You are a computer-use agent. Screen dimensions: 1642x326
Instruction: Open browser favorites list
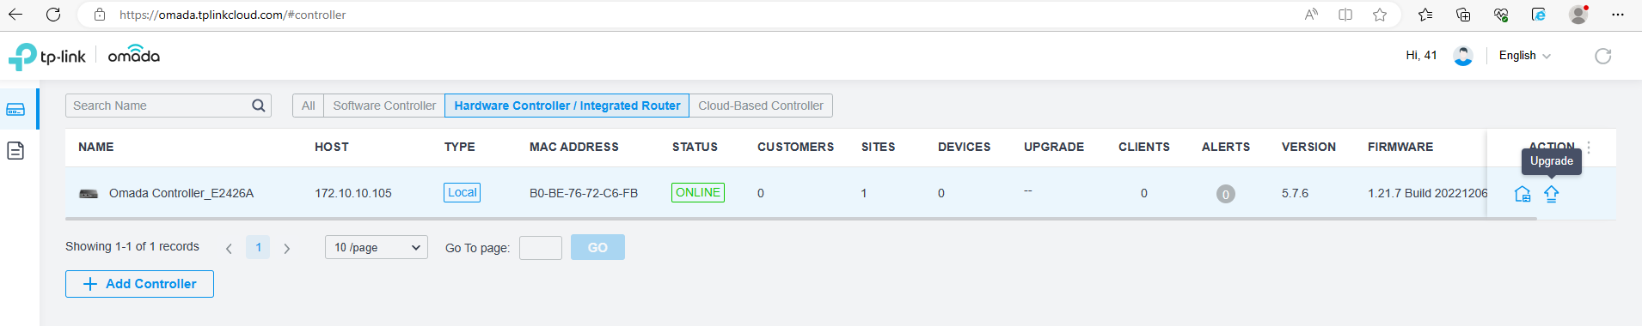click(x=1425, y=15)
